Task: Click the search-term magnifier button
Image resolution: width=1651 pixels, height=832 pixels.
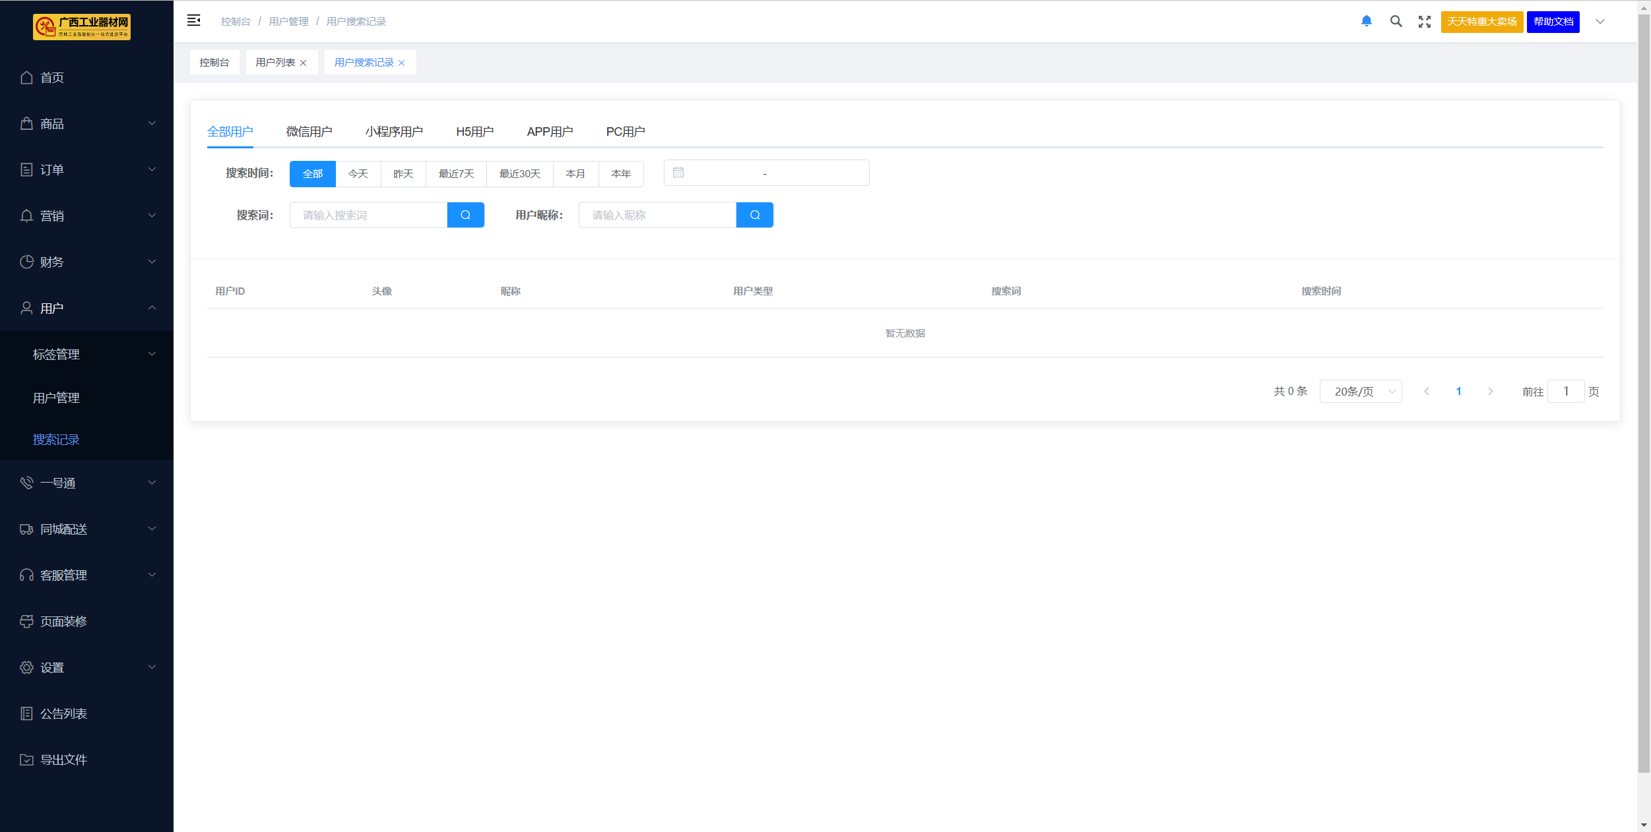Action: click(465, 215)
